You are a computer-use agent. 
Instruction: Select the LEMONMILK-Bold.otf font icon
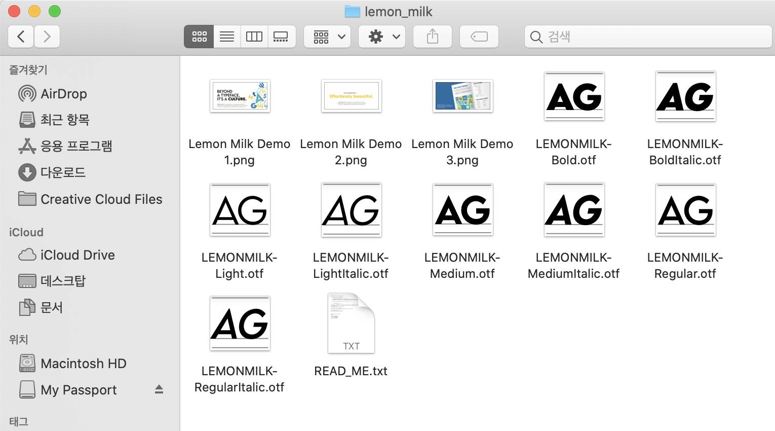(574, 96)
